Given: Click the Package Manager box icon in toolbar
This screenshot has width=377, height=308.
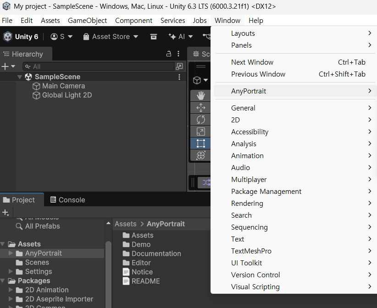Looking at the screenshot, I should coord(153,37).
